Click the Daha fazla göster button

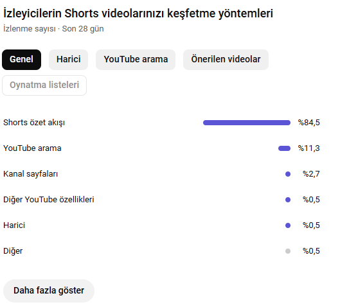pyautogui.click(x=49, y=290)
